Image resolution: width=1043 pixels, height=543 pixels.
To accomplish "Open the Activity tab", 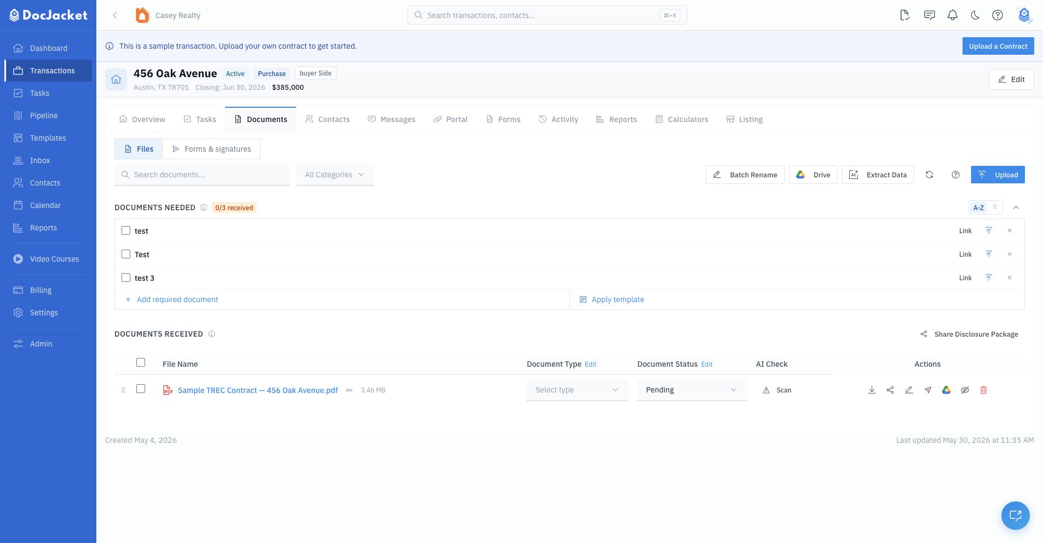I will [558, 119].
